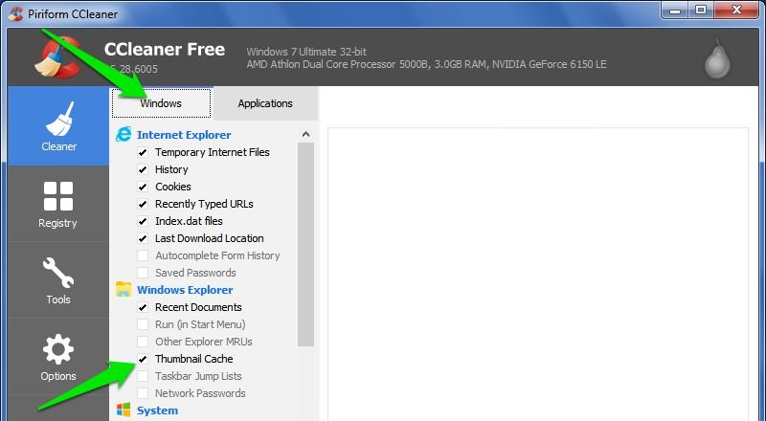Enable Network Passwords checkbox
Viewport: 766px width, 421px height.
tap(143, 393)
